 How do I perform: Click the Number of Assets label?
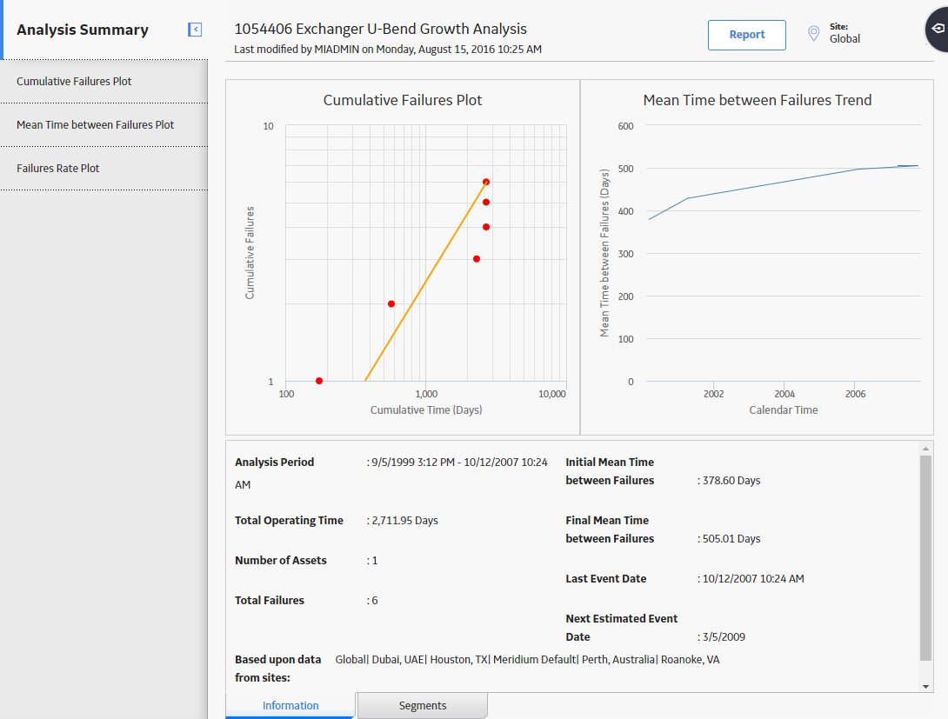[281, 561]
